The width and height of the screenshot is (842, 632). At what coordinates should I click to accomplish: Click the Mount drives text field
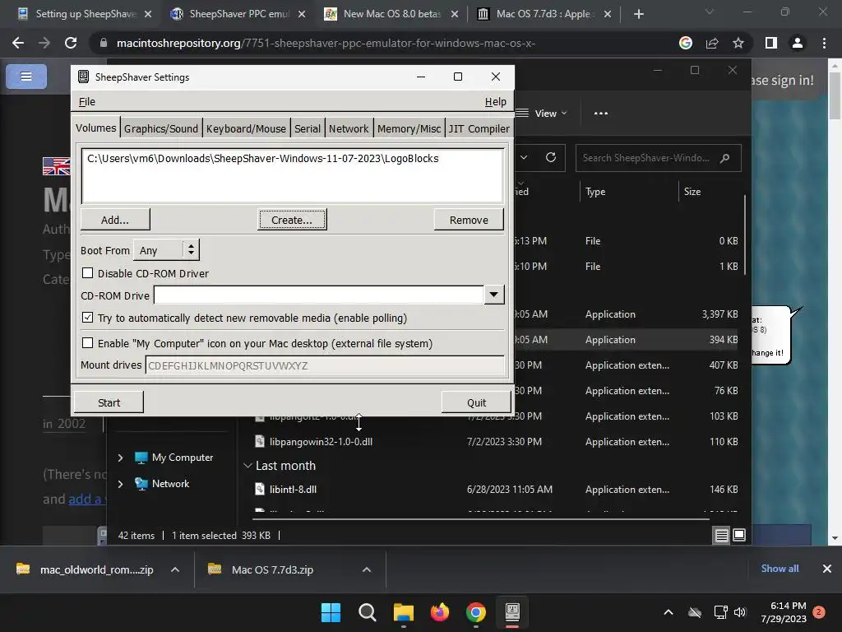point(325,365)
